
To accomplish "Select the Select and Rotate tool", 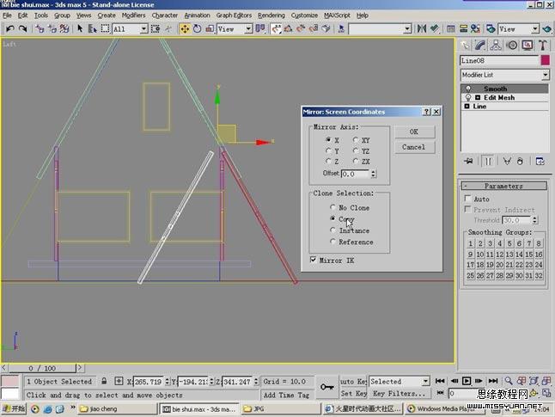I will point(197,28).
